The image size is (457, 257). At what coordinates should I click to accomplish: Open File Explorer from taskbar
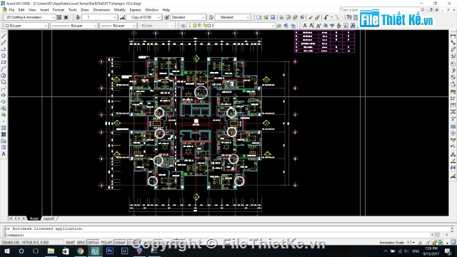coord(51,251)
